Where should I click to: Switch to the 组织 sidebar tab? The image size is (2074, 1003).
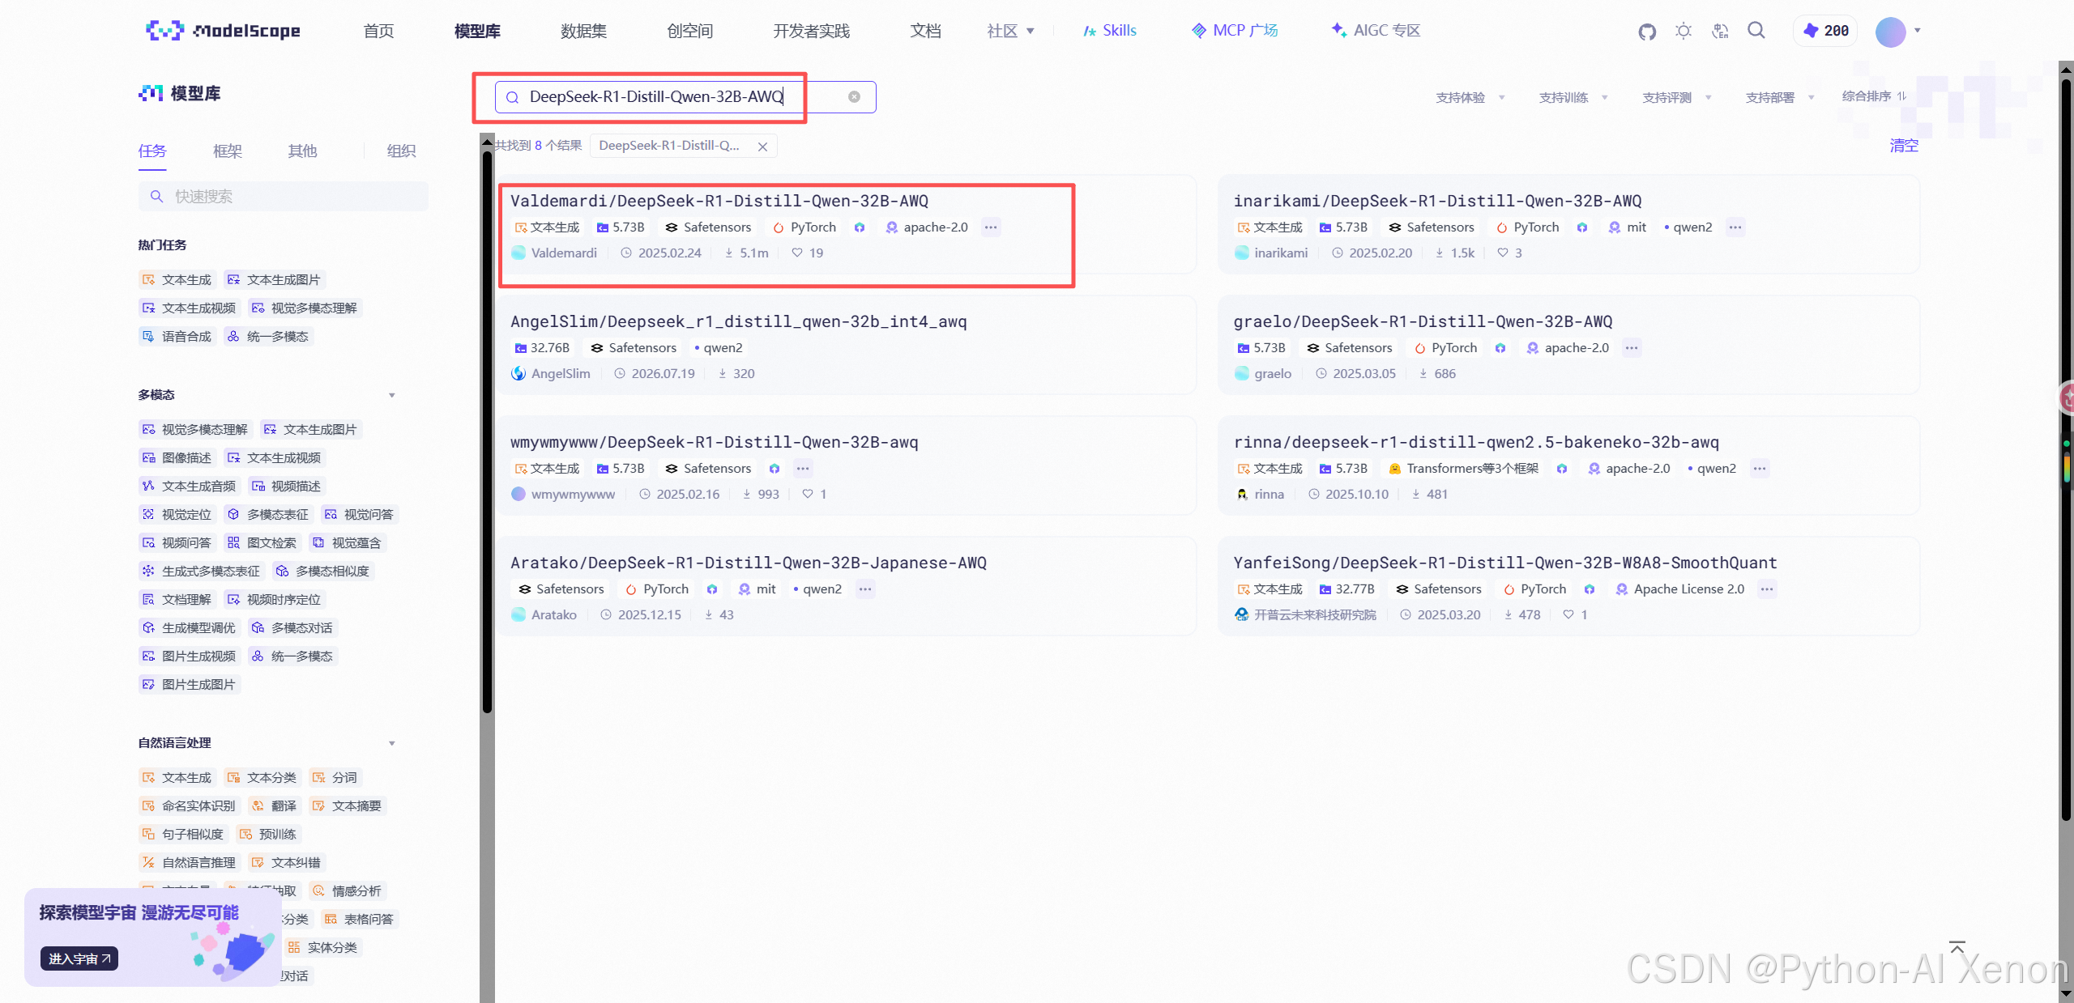(401, 151)
